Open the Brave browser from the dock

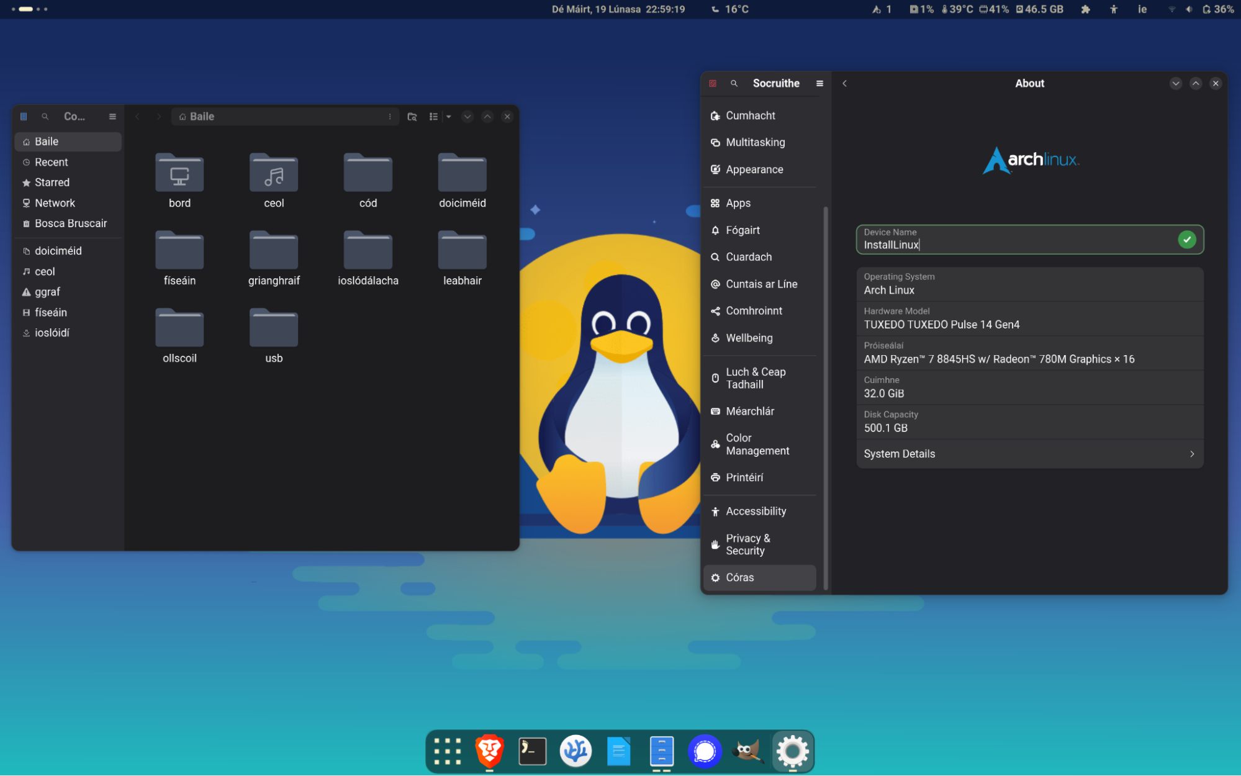click(x=489, y=751)
